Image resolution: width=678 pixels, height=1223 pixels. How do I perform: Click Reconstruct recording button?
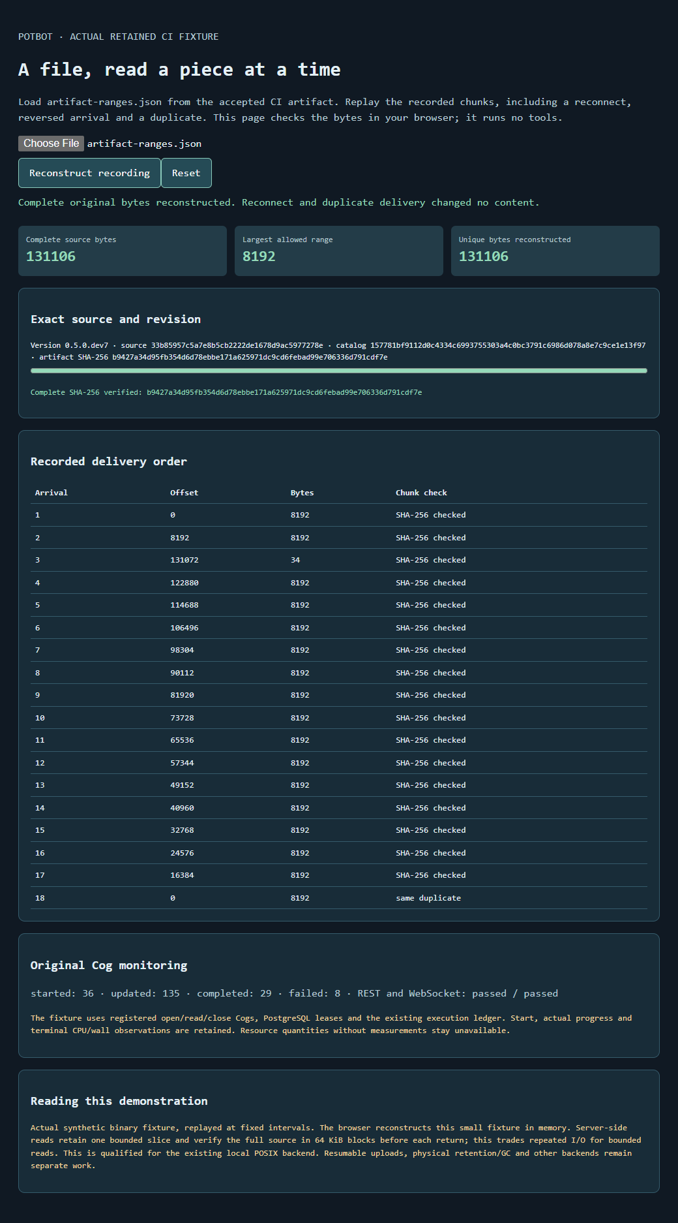(89, 173)
